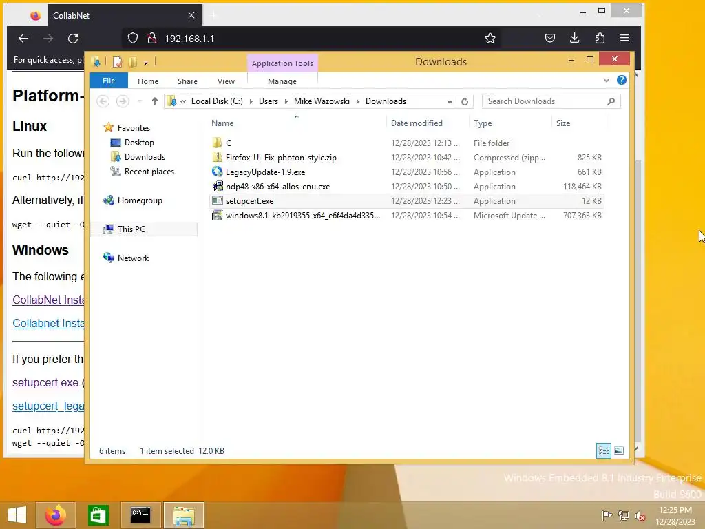705x529 pixels.
Task: Click the insecure connection padlock icon
Action: pyautogui.click(x=152, y=39)
